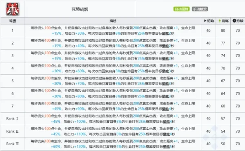Screen dimensions: 245x151
Task: Click cost value 50 in Rank Ⅲ row
Action: coord(223,144)
